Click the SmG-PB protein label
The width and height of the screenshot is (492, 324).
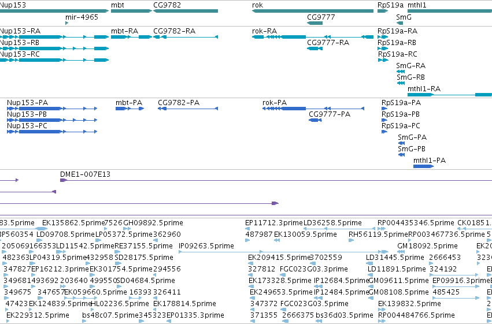coord(412,149)
